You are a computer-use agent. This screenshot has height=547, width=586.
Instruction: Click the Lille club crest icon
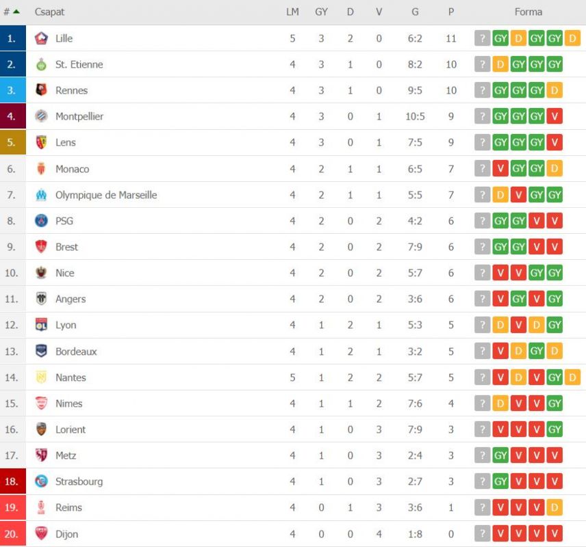pyautogui.click(x=41, y=38)
